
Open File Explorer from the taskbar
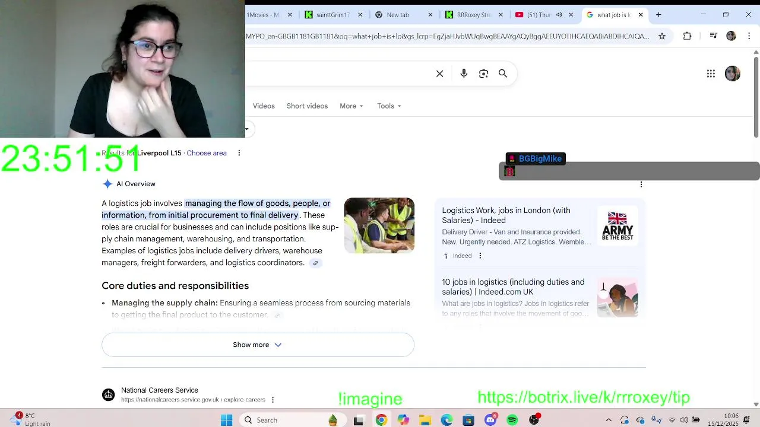pyautogui.click(x=425, y=420)
